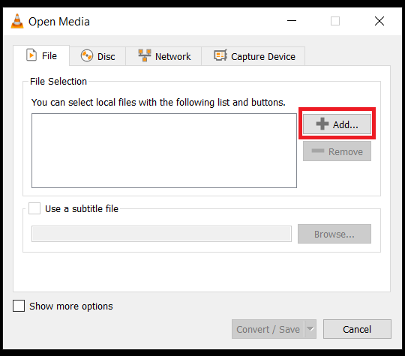Select the Capture Device tab
The width and height of the screenshot is (405, 356).
click(x=253, y=56)
